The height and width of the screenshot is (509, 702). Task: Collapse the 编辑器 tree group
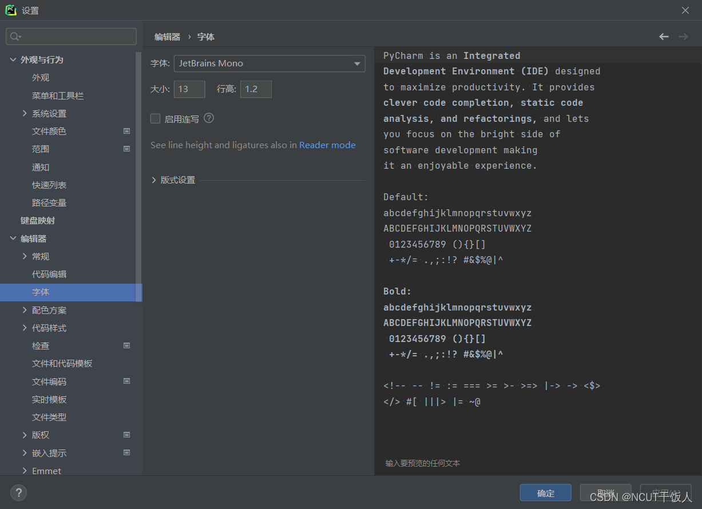click(13, 238)
